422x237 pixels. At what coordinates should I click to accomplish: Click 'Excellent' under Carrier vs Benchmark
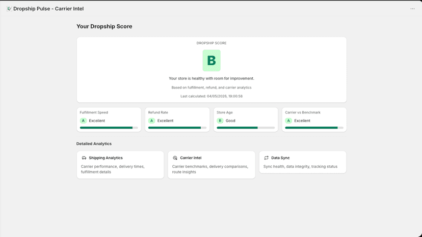click(302, 121)
